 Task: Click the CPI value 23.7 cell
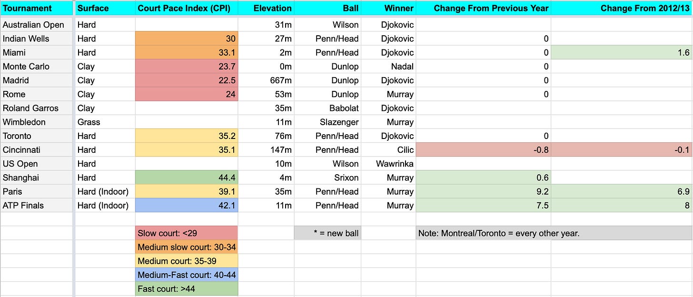187,66
